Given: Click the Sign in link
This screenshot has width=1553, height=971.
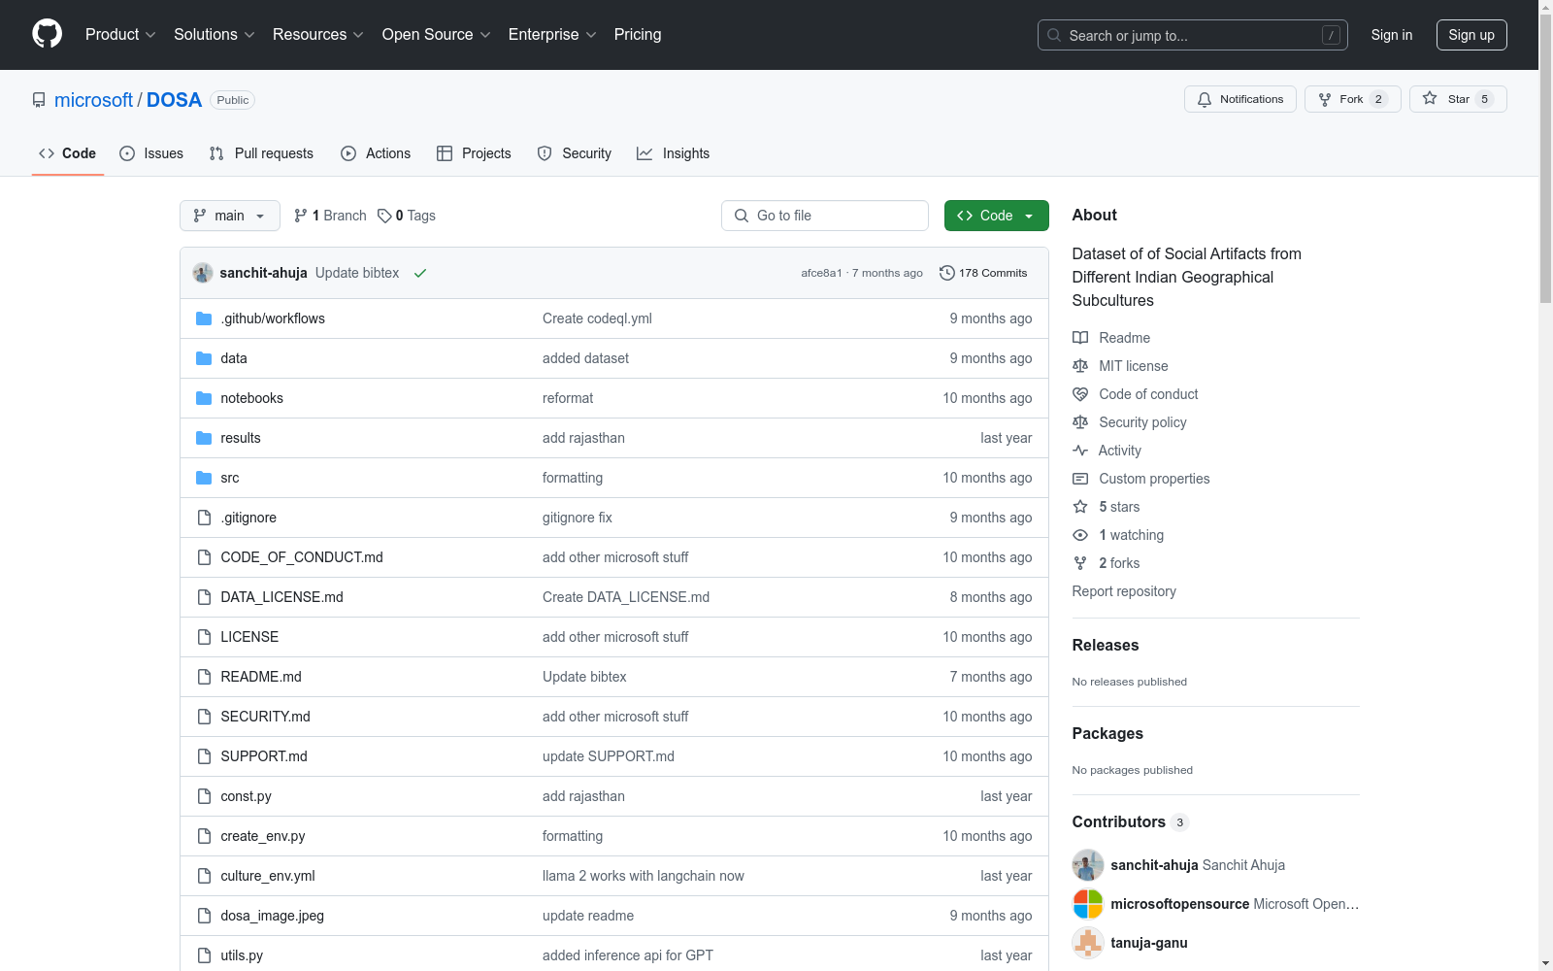Looking at the screenshot, I should (x=1392, y=35).
